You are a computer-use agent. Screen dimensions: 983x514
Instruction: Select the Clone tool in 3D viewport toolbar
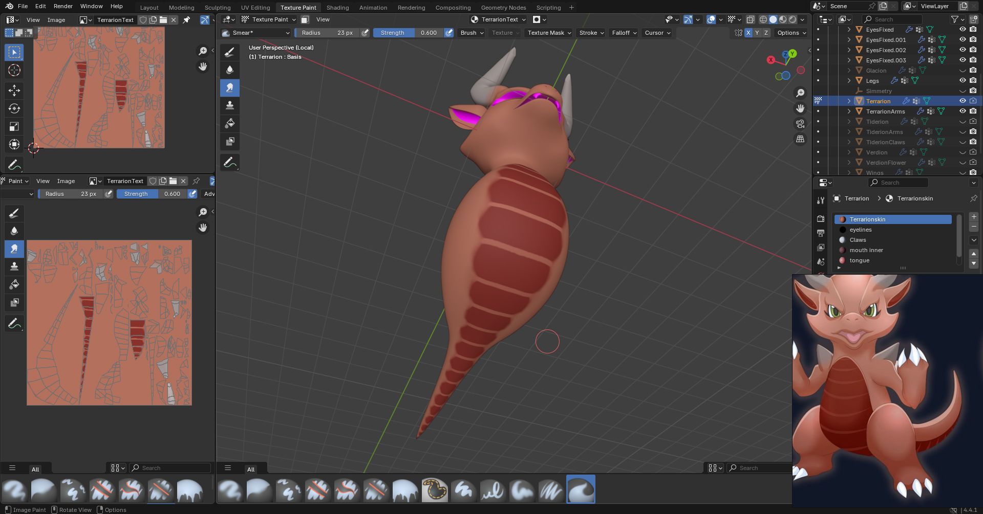[x=230, y=105]
